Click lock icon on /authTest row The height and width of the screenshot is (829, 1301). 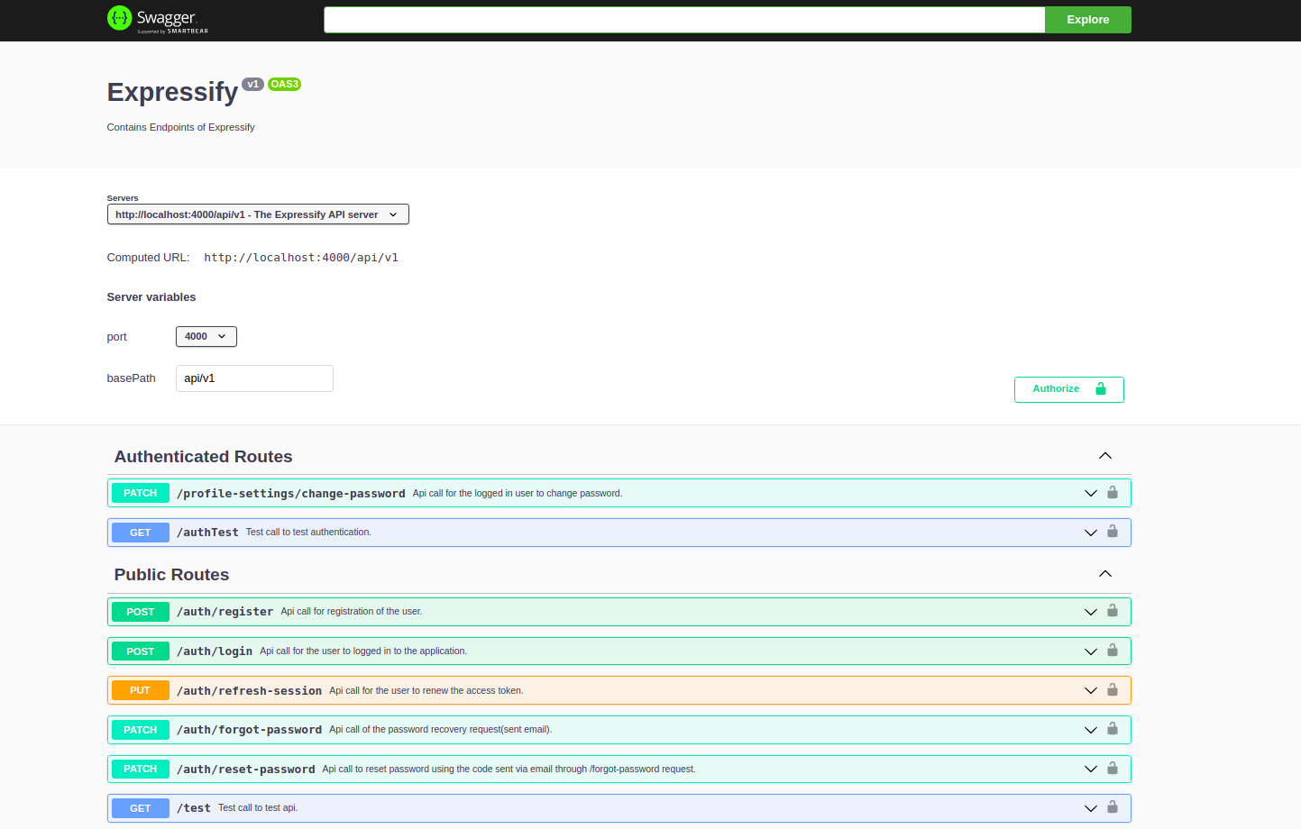[x=1112, y=532]
